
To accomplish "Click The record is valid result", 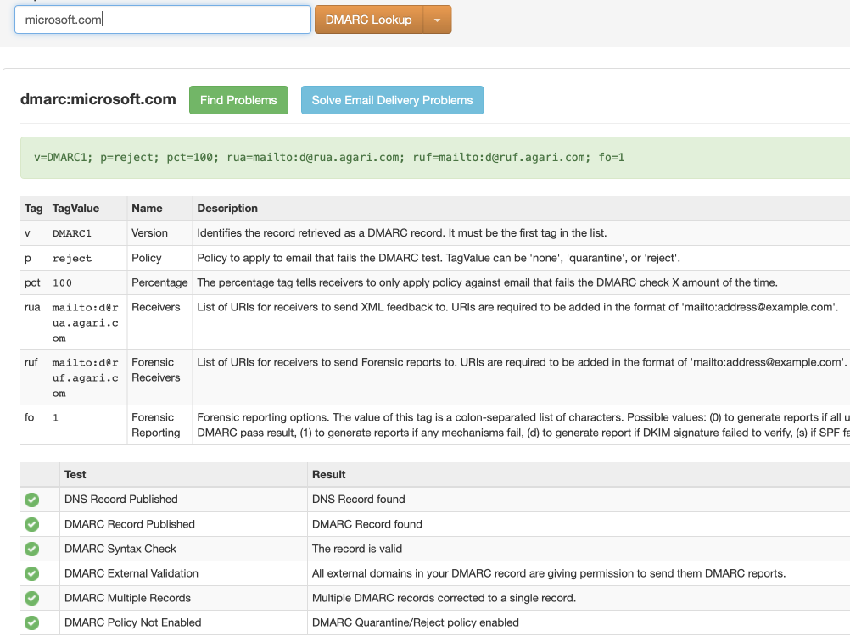I will click(x=356, y=549).
